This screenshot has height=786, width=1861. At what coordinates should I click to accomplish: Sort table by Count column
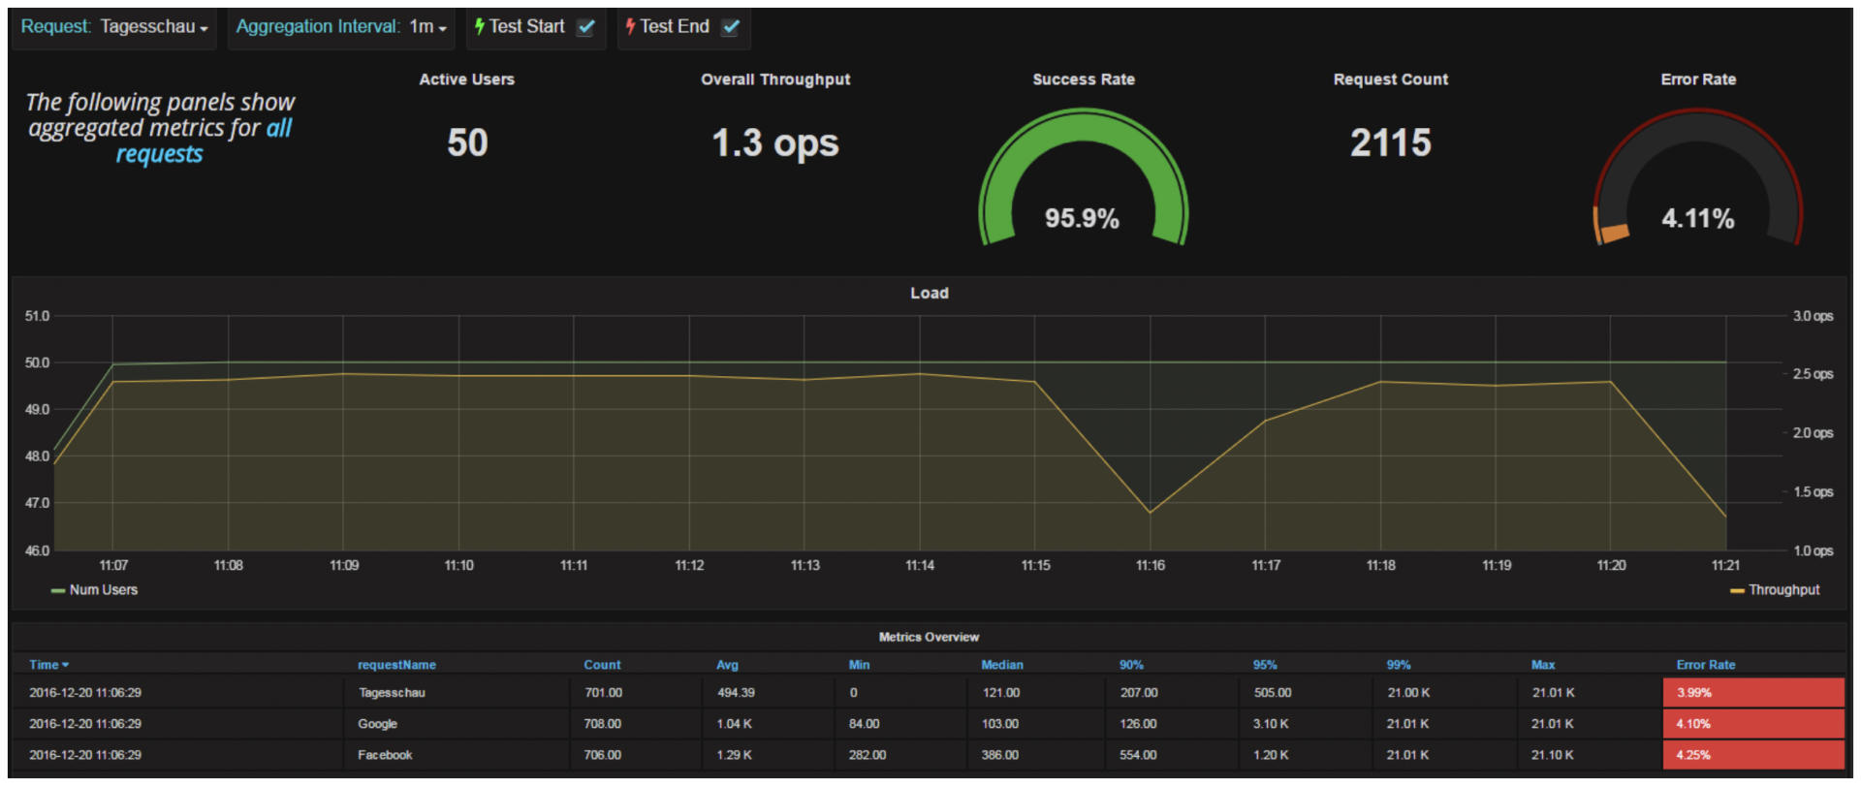[602, 665]
